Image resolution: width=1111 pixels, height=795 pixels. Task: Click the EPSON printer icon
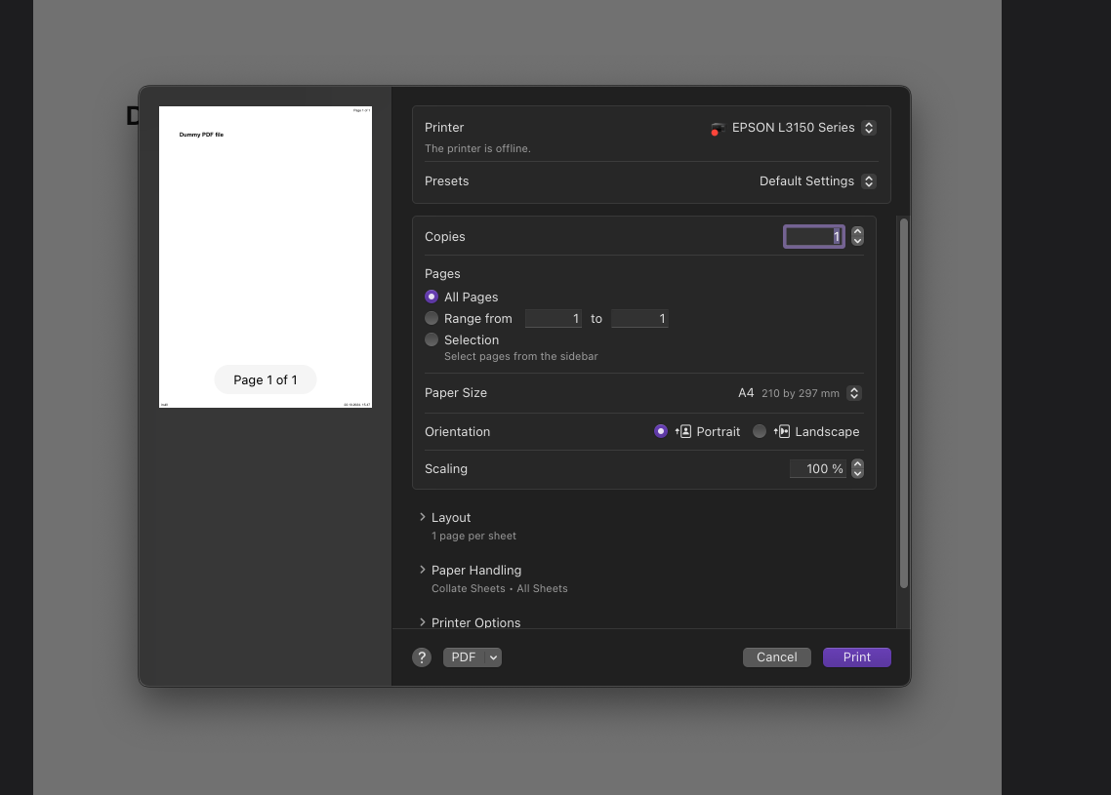(x=719, y=129)
